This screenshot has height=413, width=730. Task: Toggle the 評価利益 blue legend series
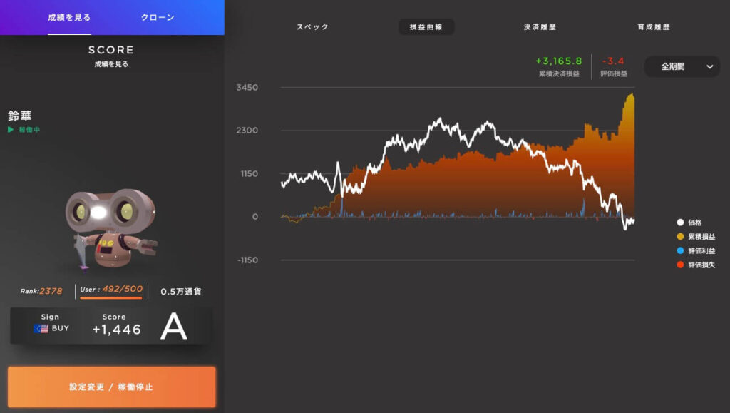(x=680, y=250)
